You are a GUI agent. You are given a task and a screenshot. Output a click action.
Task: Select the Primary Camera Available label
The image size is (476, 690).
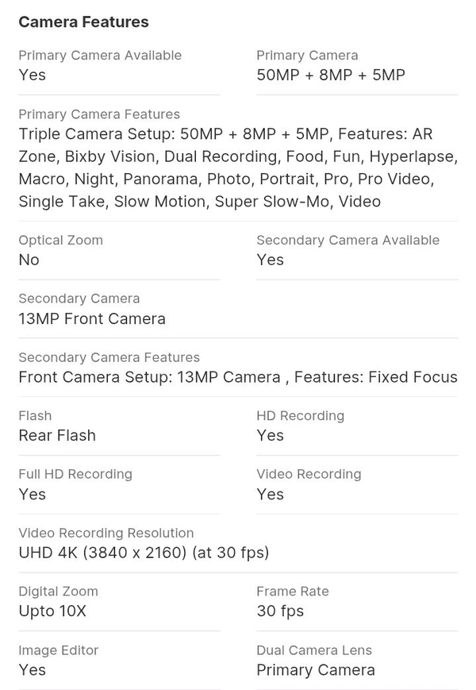tap(100, 56)
